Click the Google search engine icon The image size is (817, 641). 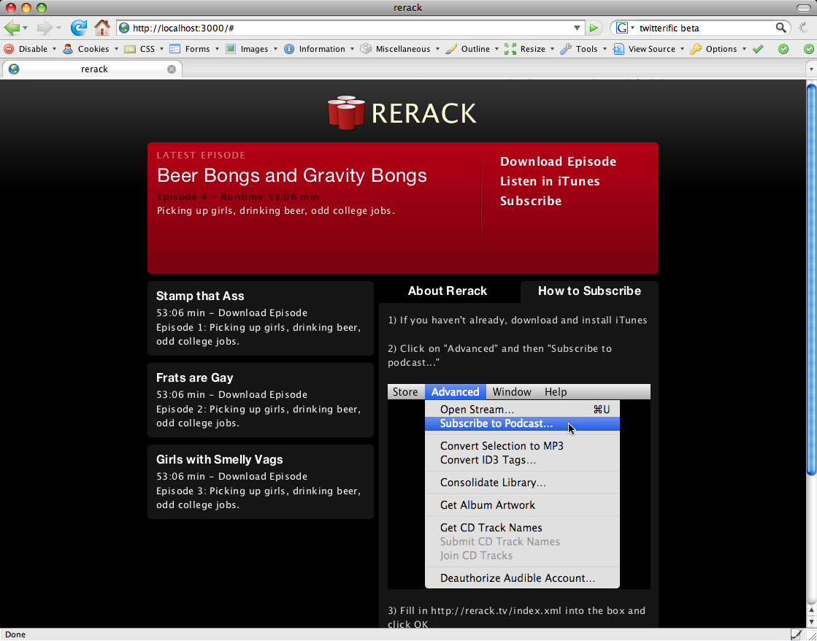(x=621, y=28)
